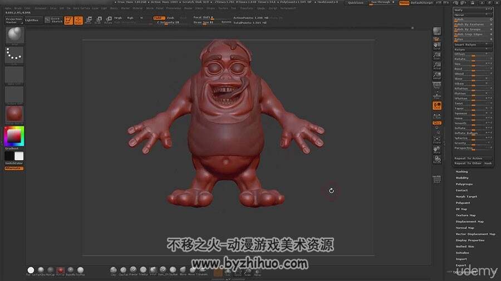Open the Projection Master
The image size is (501, 281).
pos(14,21)
